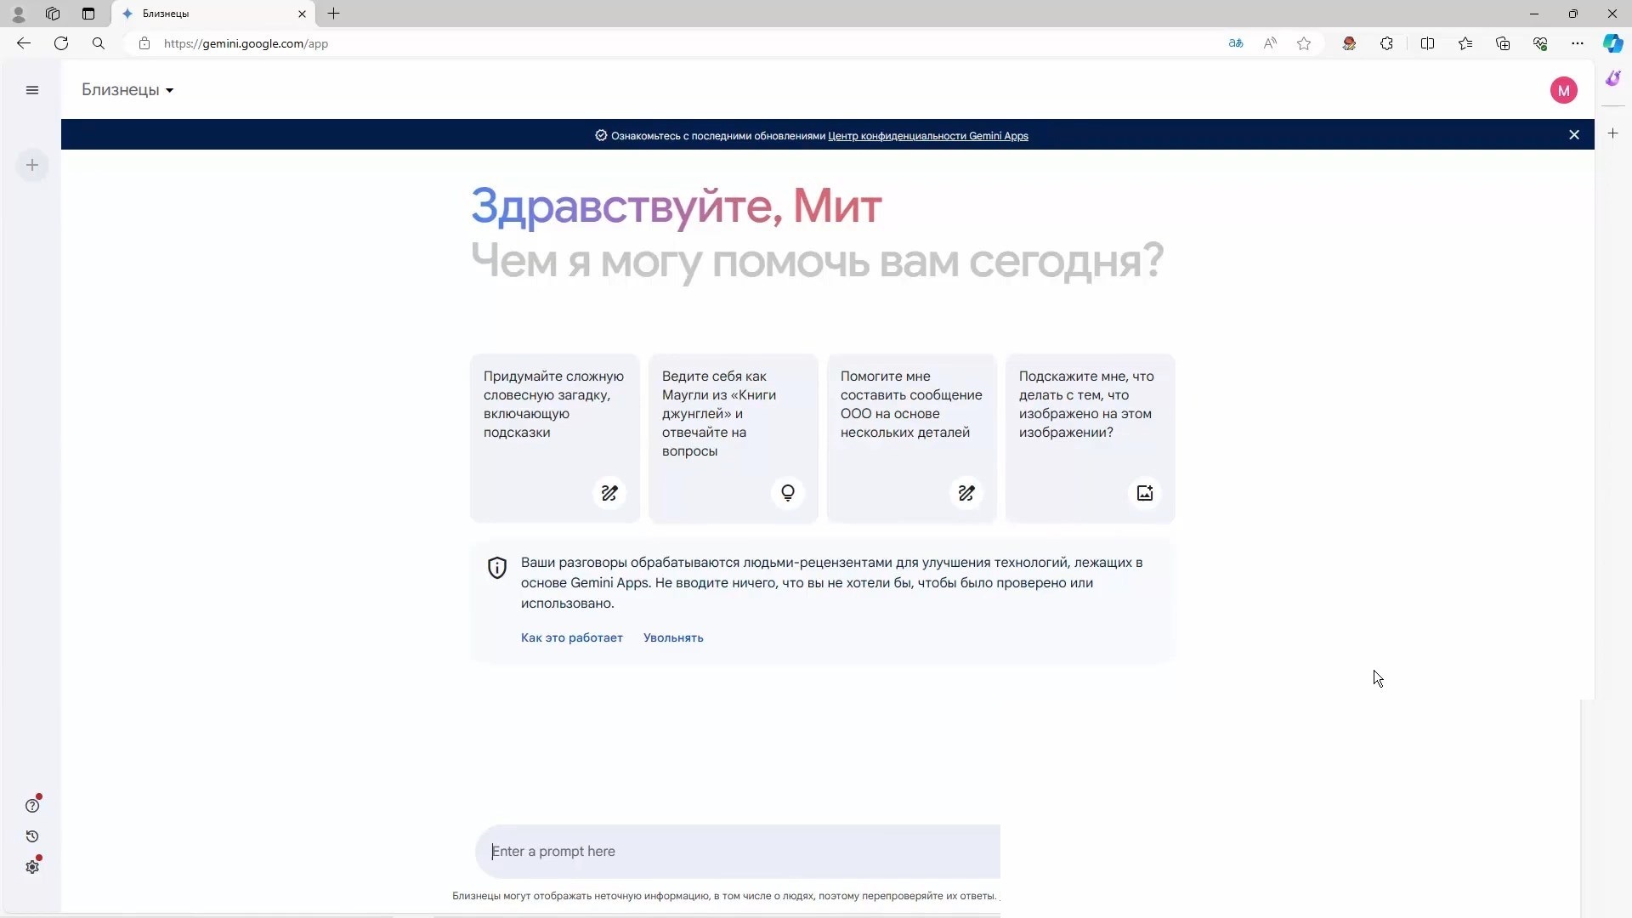Screen dimensions: 1632x918
Task: Open the Settings gear in sidebar
Action: (32, 867)
